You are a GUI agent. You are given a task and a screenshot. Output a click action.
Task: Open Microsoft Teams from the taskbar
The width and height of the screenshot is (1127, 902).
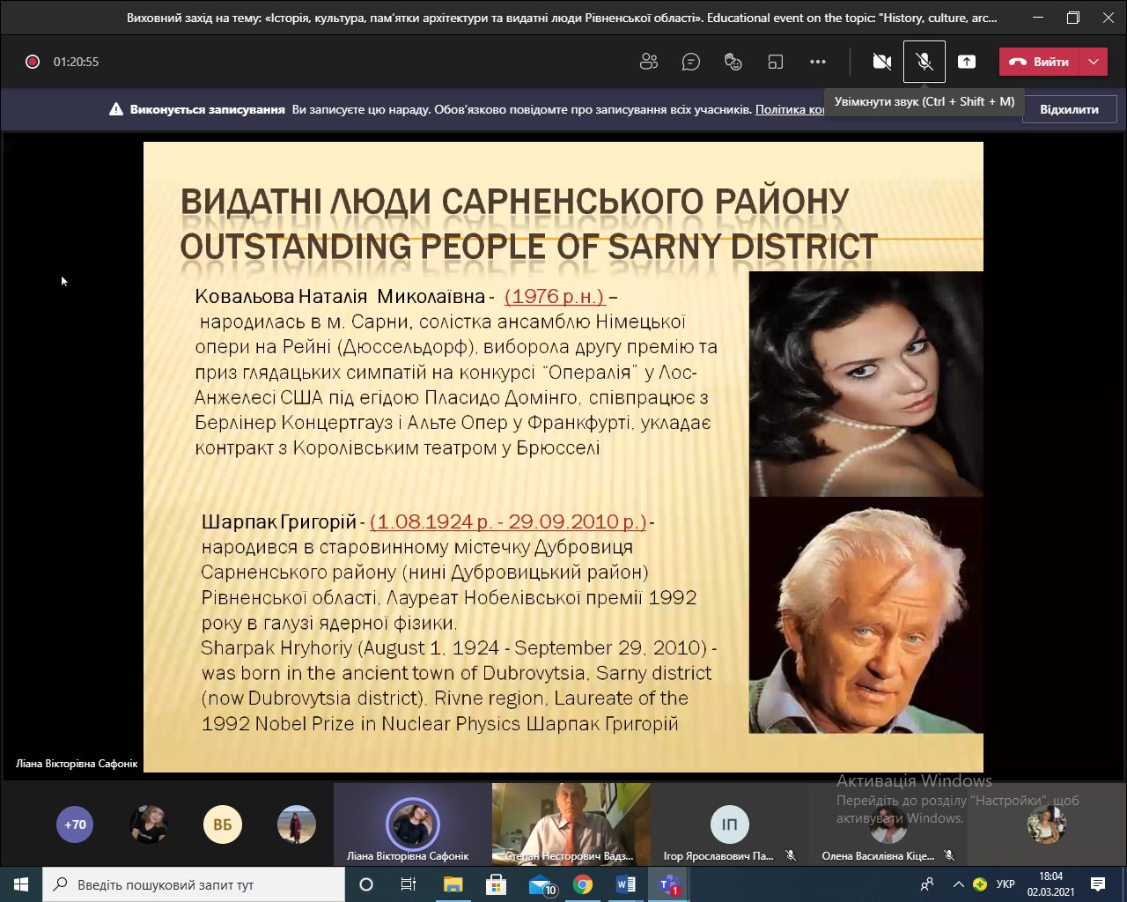pos(669,884)
